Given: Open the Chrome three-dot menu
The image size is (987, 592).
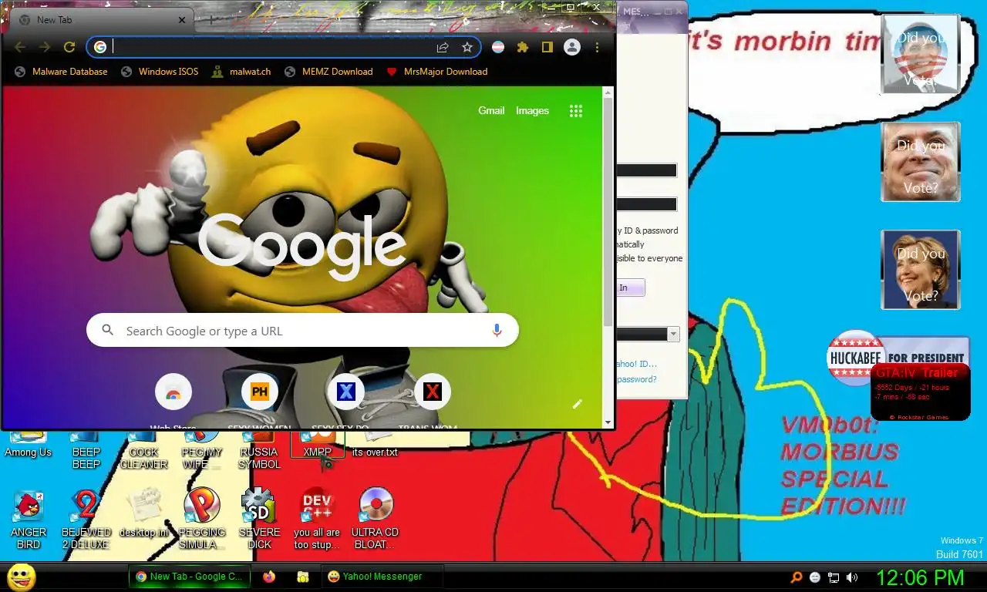Looking at the screenshot, I should point(597,47).
